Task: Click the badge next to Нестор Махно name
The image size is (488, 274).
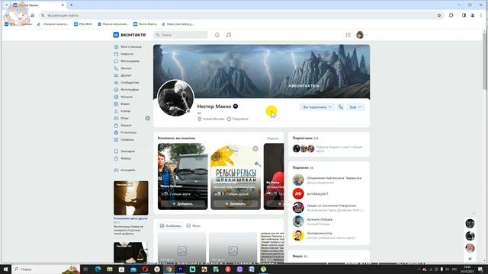Action: 236,107
